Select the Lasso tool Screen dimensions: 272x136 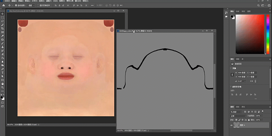click(3, 21)
